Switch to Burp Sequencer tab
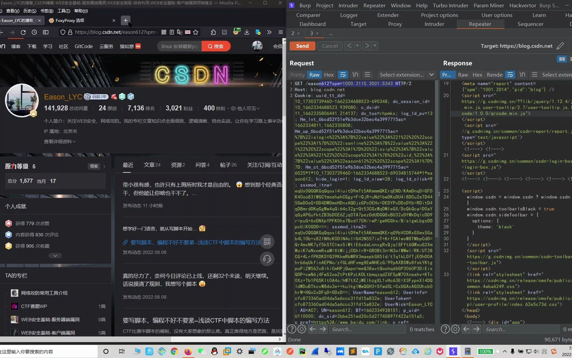 point(530,24)
